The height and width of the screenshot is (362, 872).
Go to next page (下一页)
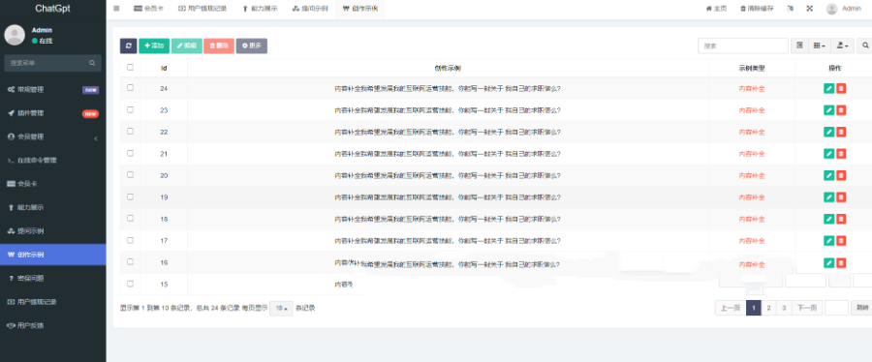pyautogui.click(x=807, y=308)
